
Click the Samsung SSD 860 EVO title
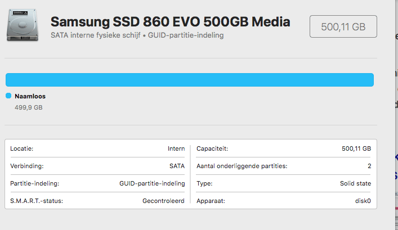point(171,22)
